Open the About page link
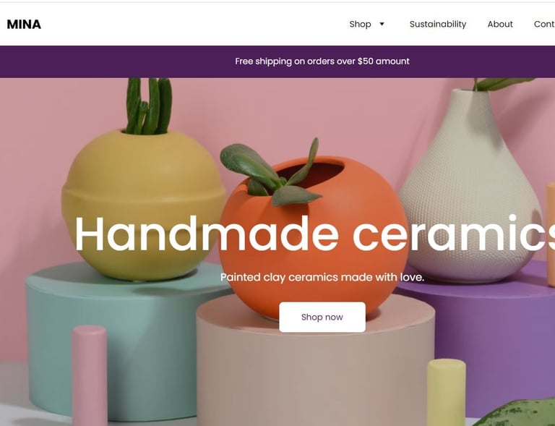Screen dimensions: 555x426 [x=500, y=24]
